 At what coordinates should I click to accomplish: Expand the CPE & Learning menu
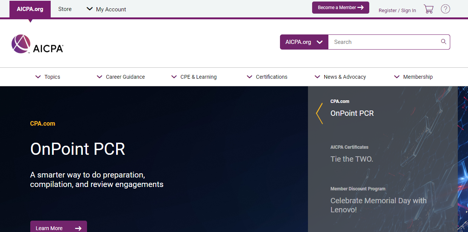point(194,77)
